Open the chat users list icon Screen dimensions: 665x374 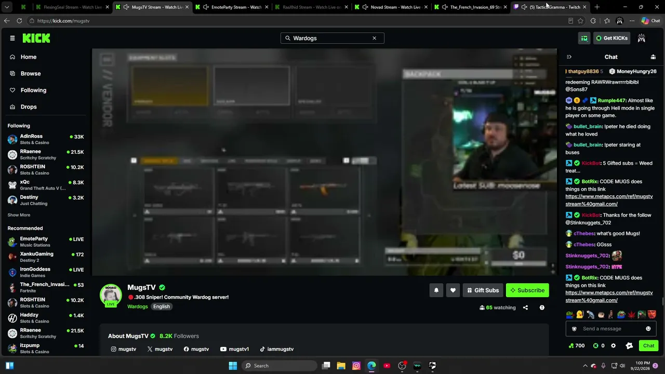[653, 57]
